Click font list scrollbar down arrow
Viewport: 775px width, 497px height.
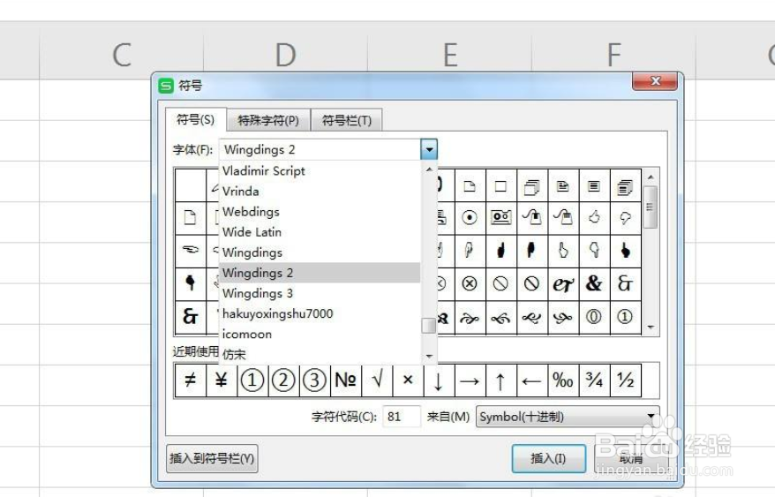[429, 356]
